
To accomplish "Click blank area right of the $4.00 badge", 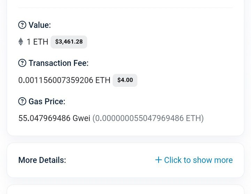I will pyautogui.click(x=188, y=80).
